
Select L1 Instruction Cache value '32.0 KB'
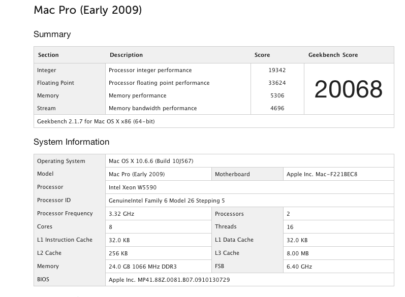tap(119, 240)
